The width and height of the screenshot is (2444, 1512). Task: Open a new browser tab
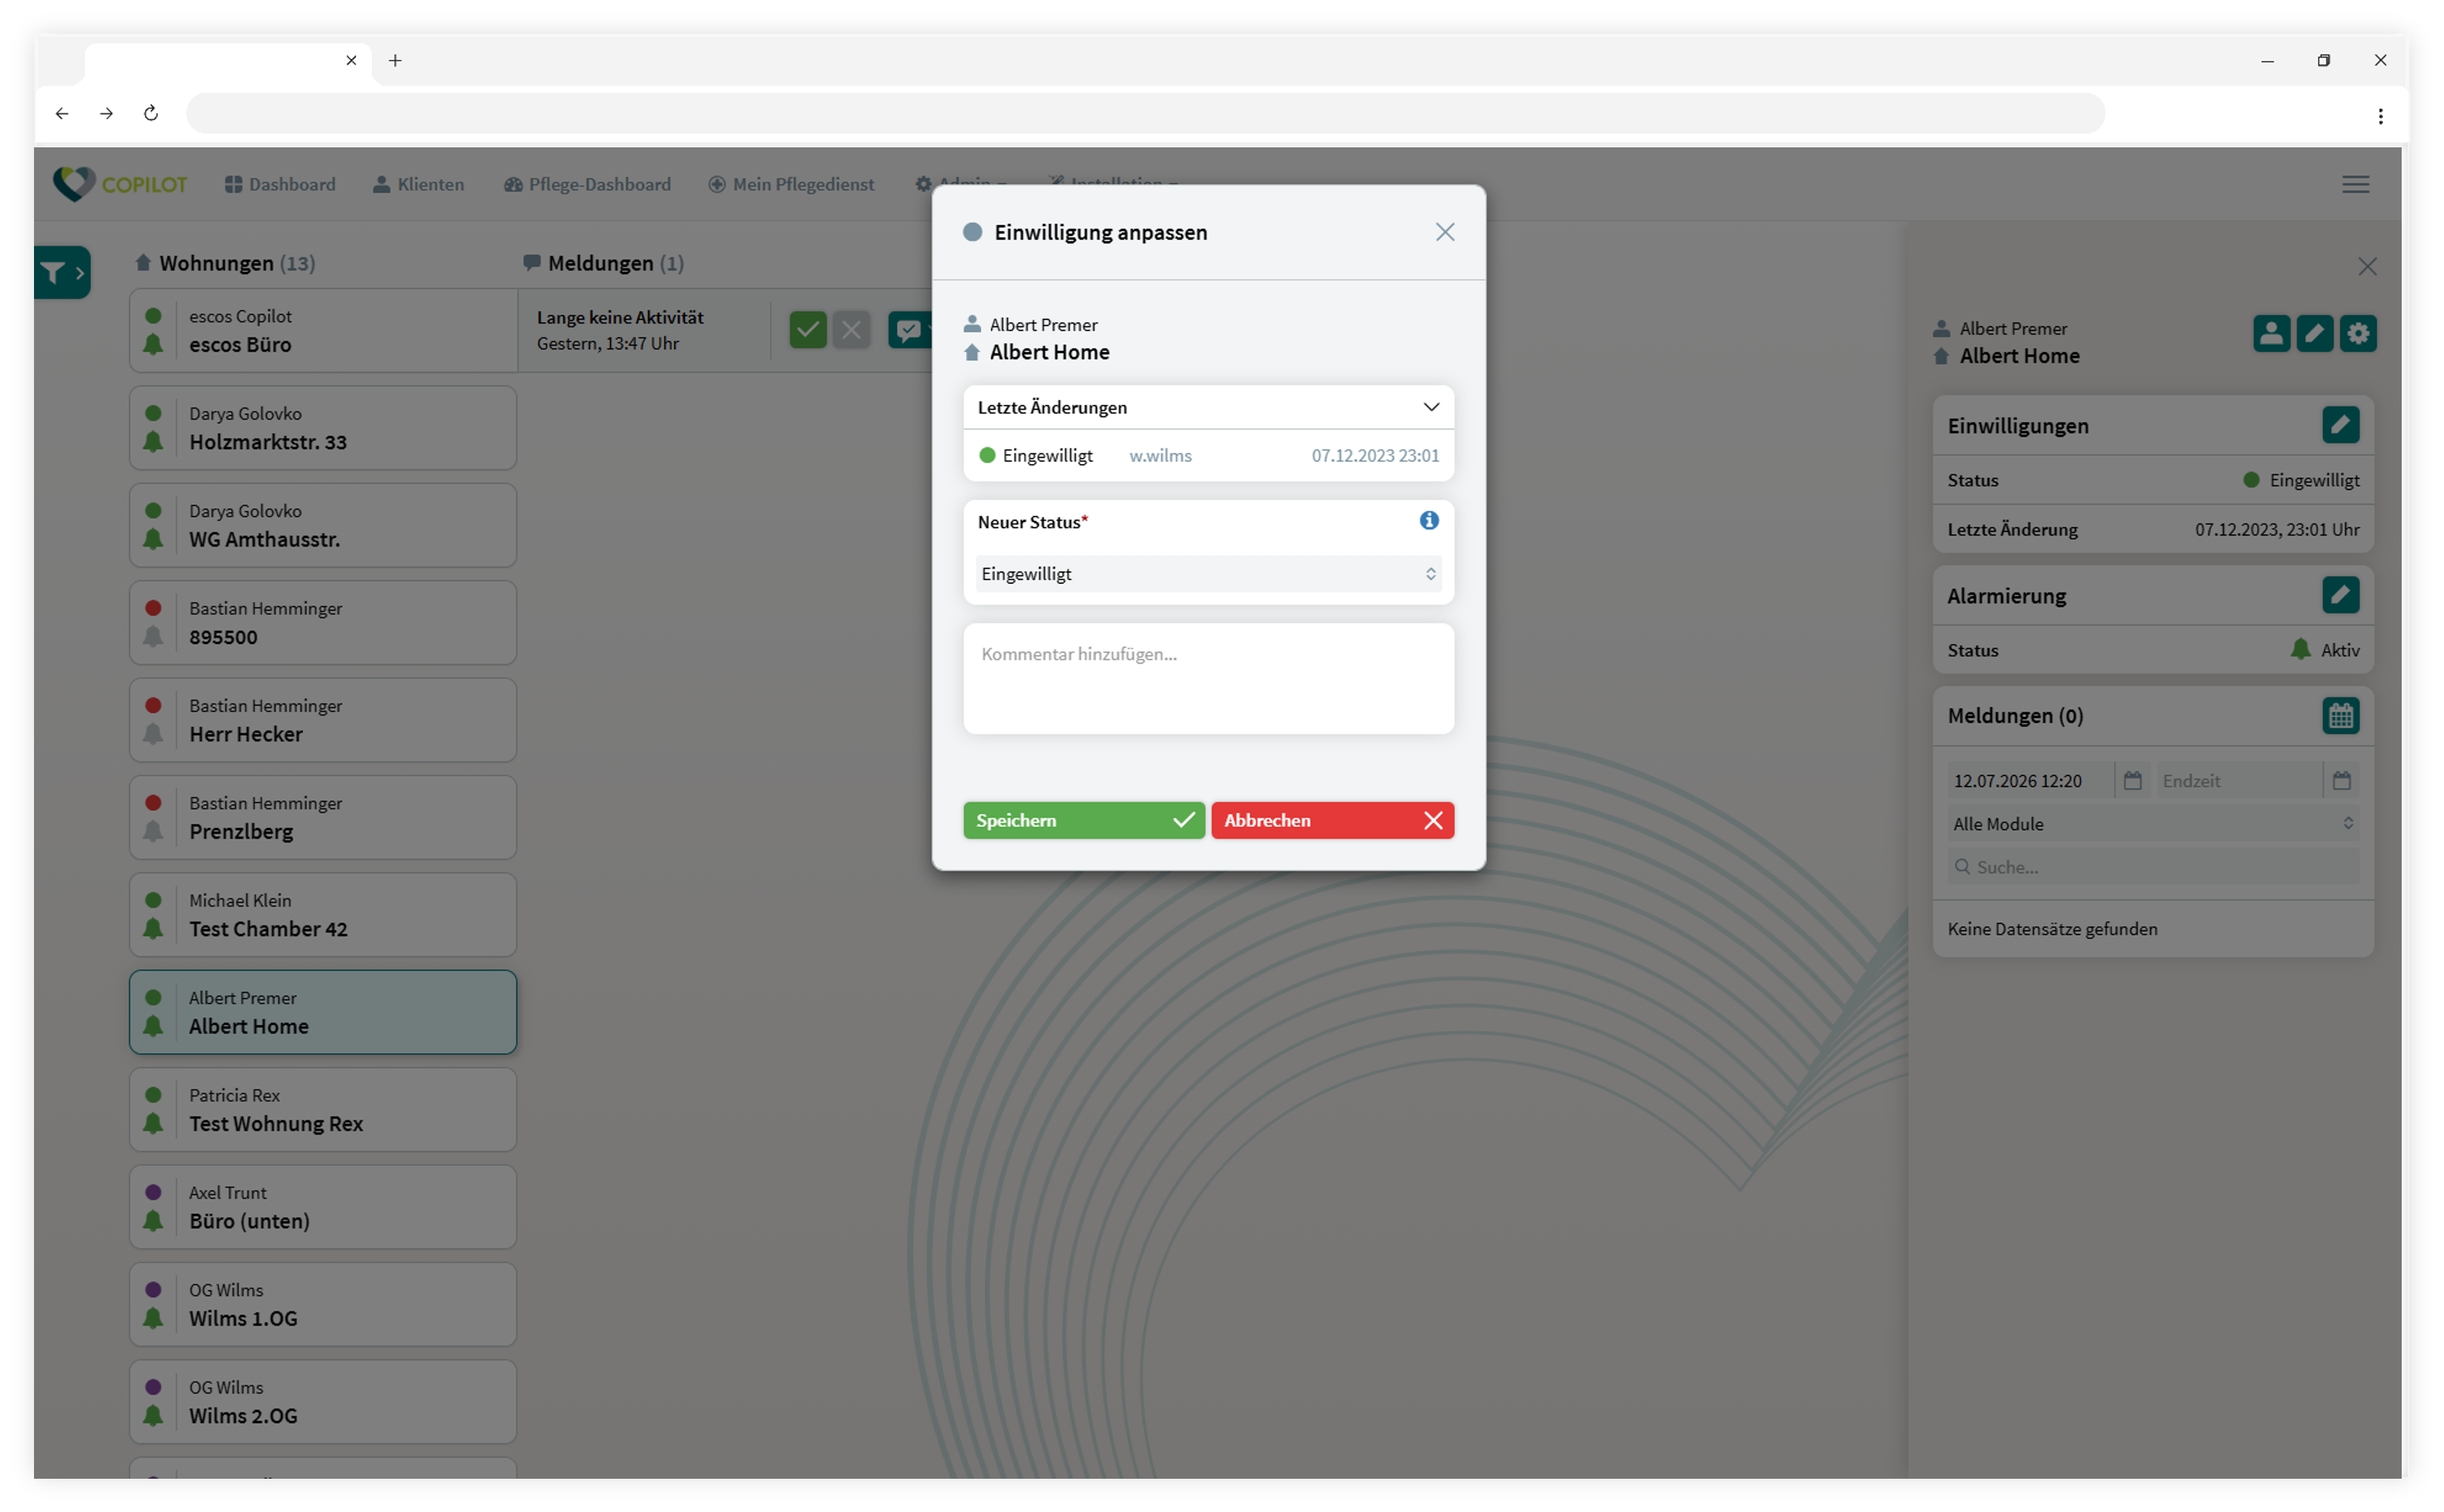coord(395,60)
